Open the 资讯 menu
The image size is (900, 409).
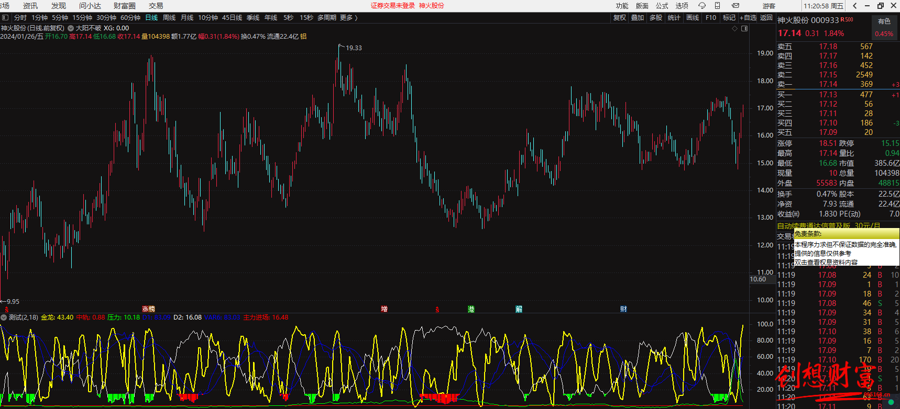(x=30, y=6)
